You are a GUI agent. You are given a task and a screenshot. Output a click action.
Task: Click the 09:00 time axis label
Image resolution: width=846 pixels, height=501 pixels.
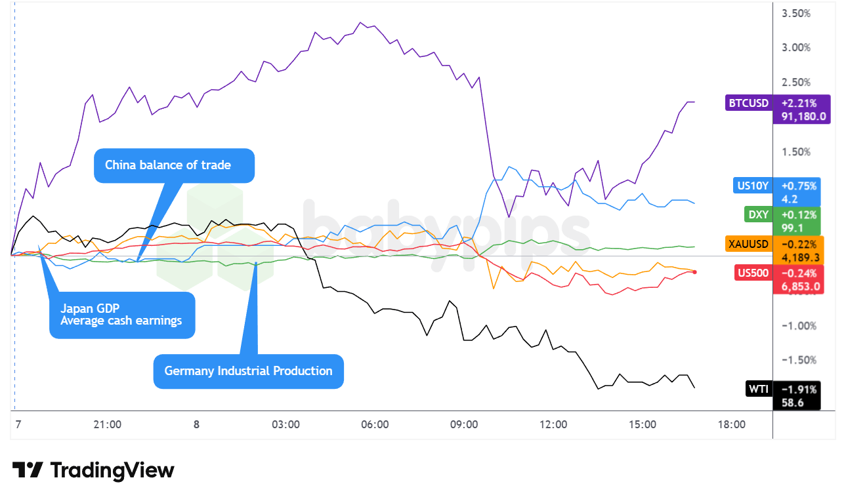point(464,424)
